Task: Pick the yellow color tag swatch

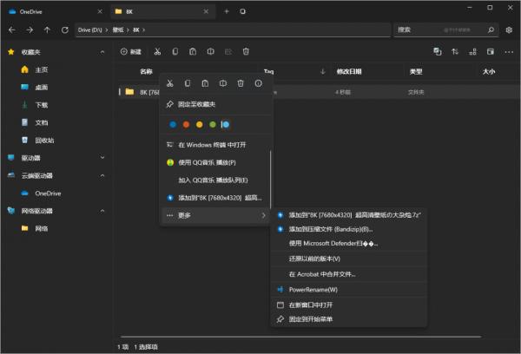Action: click(x=200, y=125)
